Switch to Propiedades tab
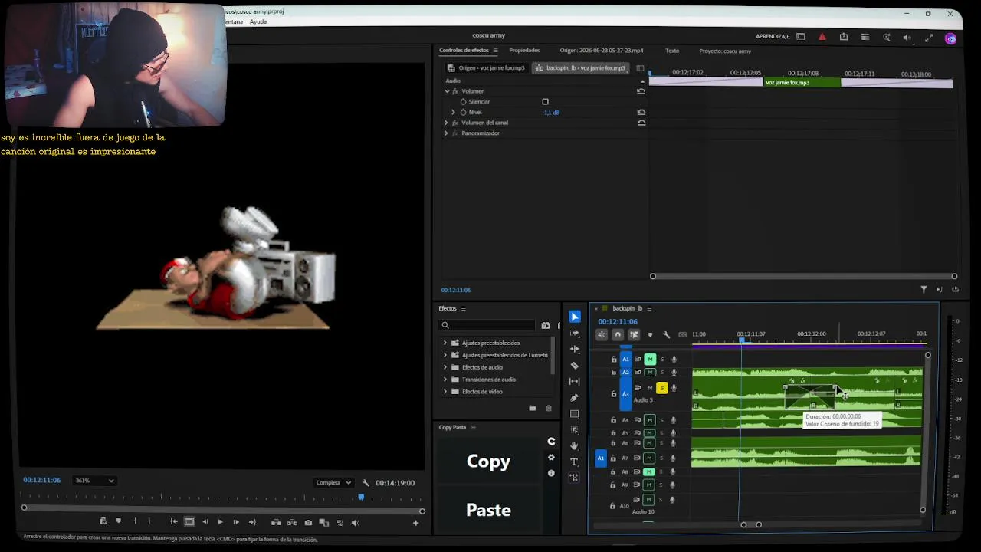Image resolution: width=981 pixels, height=552 pixels. [524, 51]
